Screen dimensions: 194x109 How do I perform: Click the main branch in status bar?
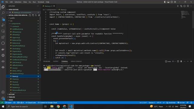8,103
